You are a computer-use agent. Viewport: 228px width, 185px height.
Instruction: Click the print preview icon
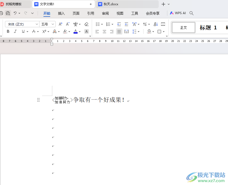pyautogui.click(x=8, y=13)
